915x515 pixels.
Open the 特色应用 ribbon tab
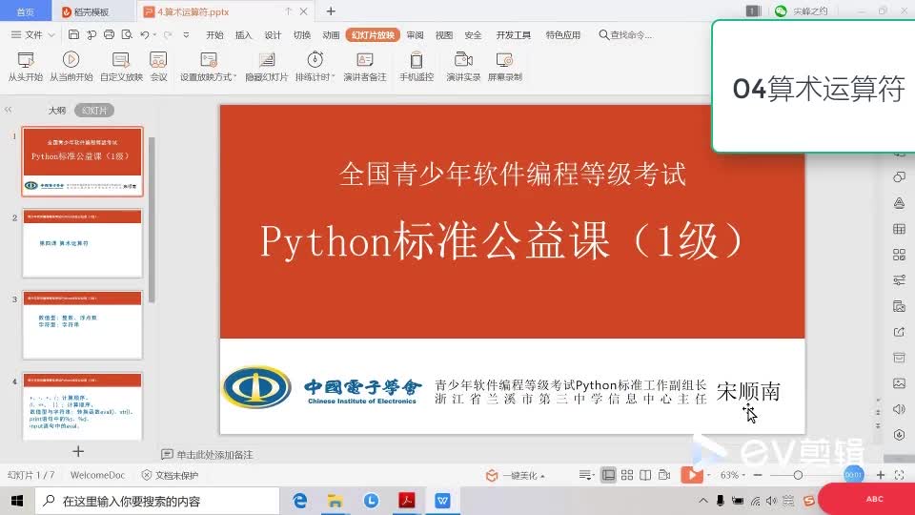pos(563,35)
